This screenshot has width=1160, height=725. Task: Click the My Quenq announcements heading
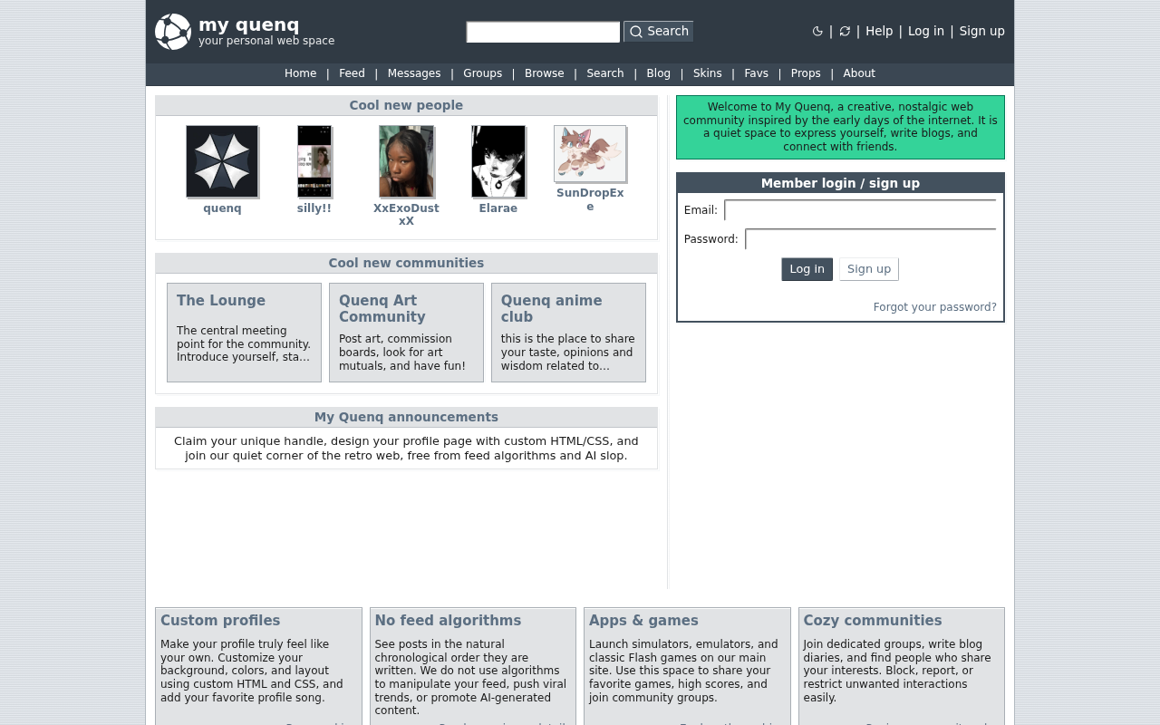coord(406,417)
